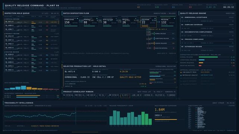Select the CMM Station 07 genealogy node
239x134 pixels.
click(x=114, y=96)
